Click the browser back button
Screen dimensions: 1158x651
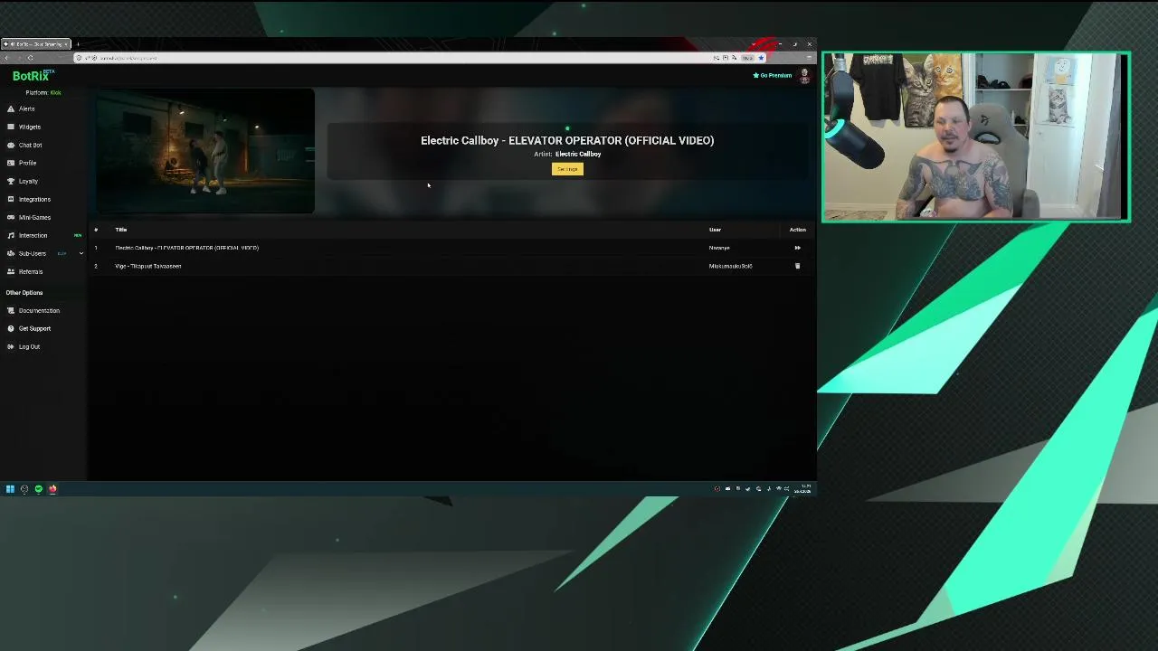[x=6, y=58]
